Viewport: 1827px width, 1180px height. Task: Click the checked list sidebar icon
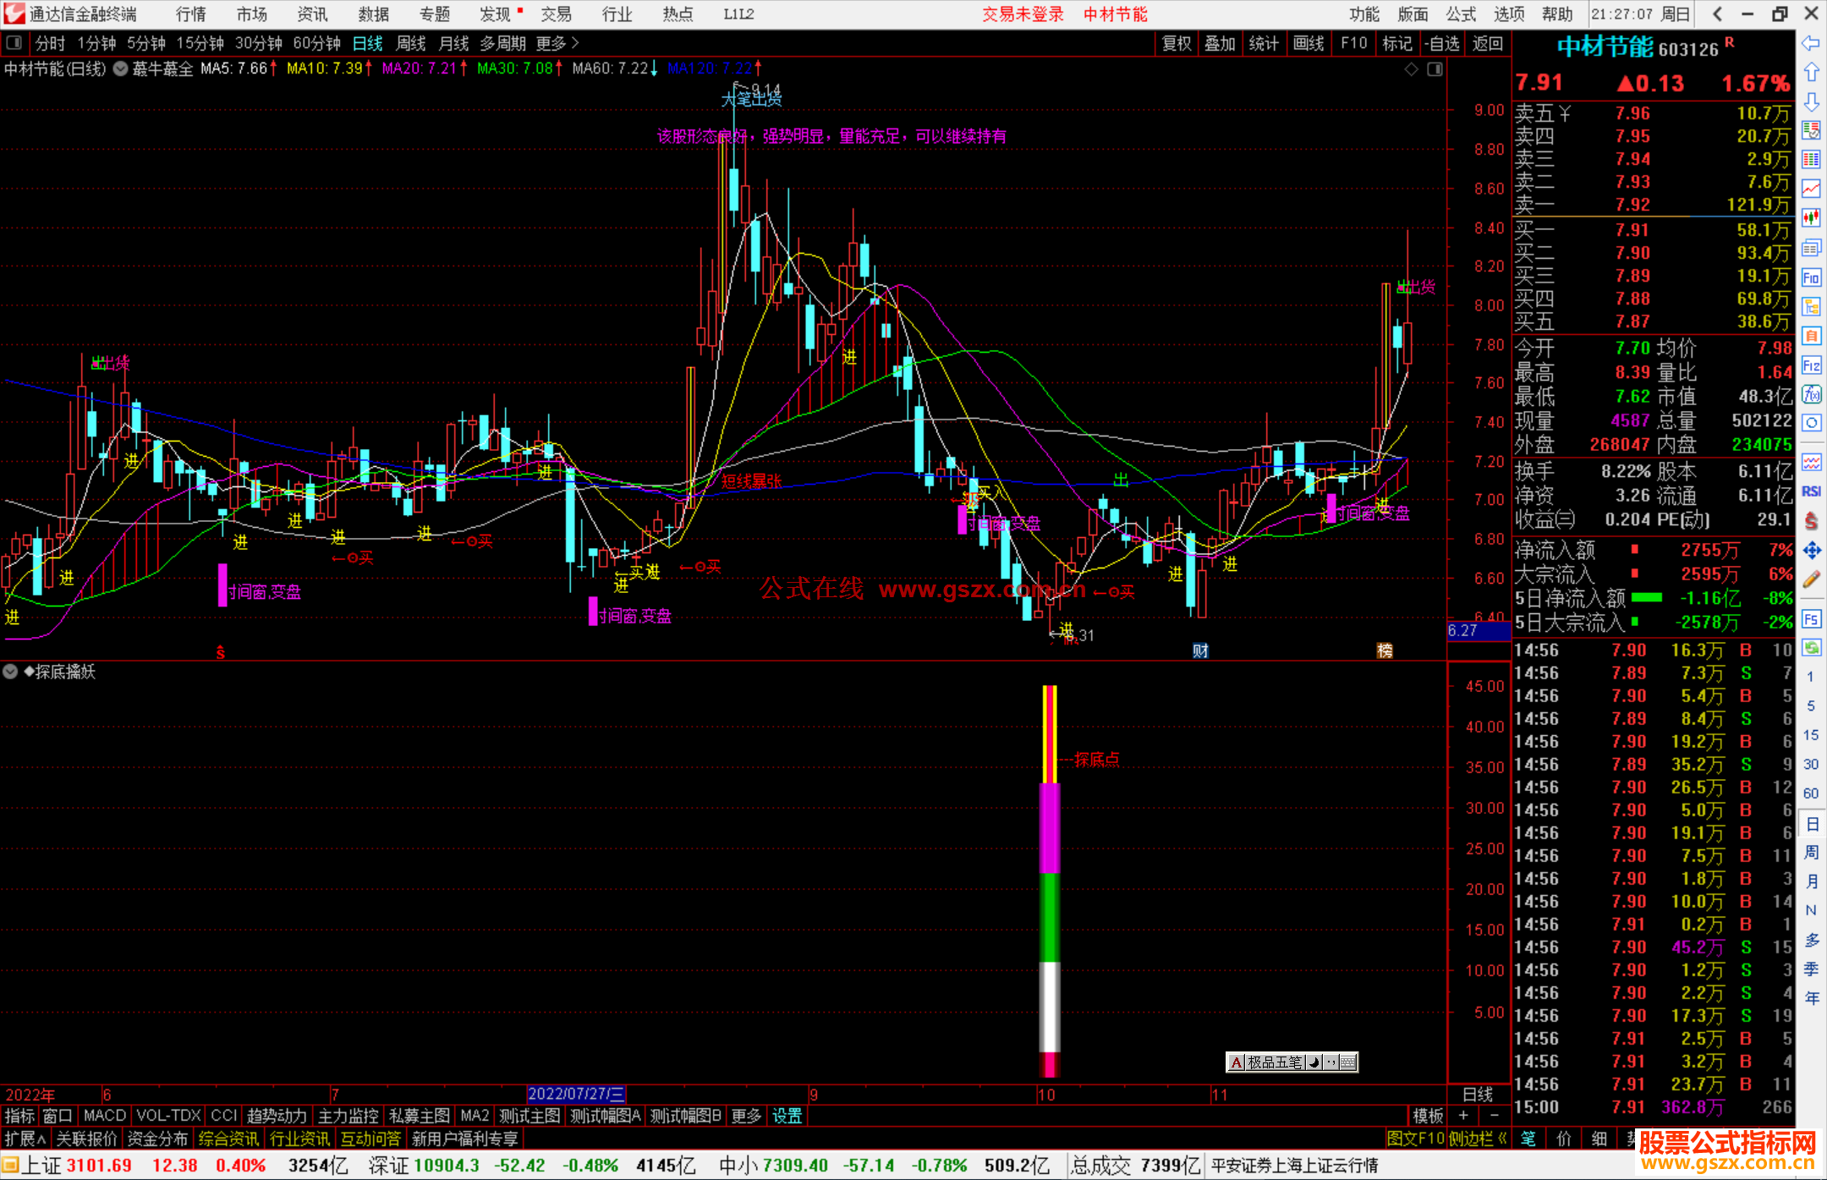pos(1811,130)
